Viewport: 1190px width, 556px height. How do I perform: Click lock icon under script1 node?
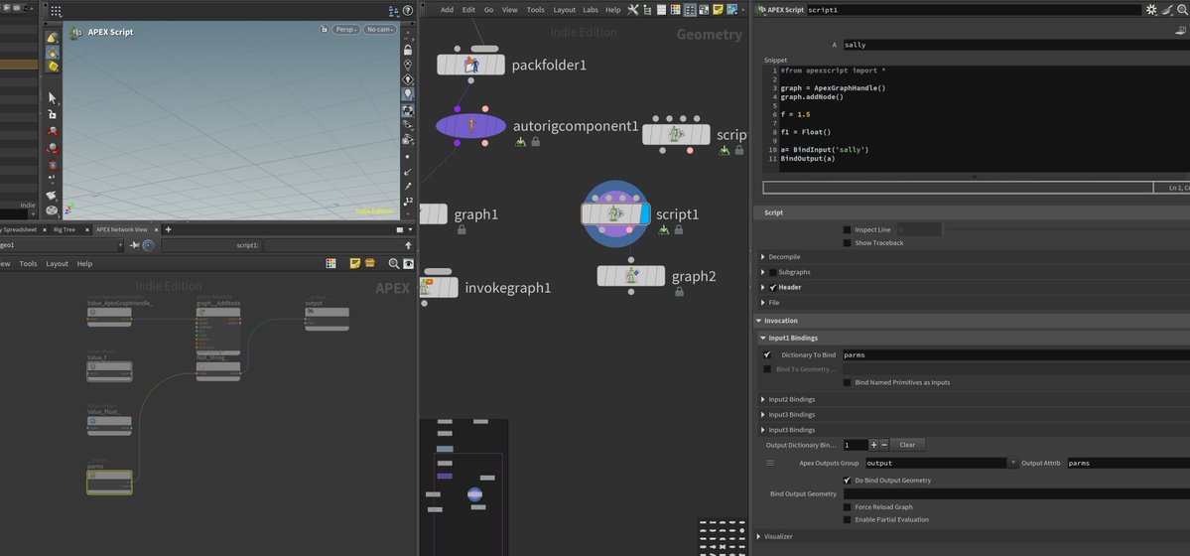pos(679,229)
